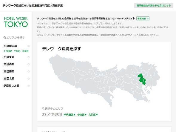Click the 宿泊施設を申請される方はこちら button

154,5
